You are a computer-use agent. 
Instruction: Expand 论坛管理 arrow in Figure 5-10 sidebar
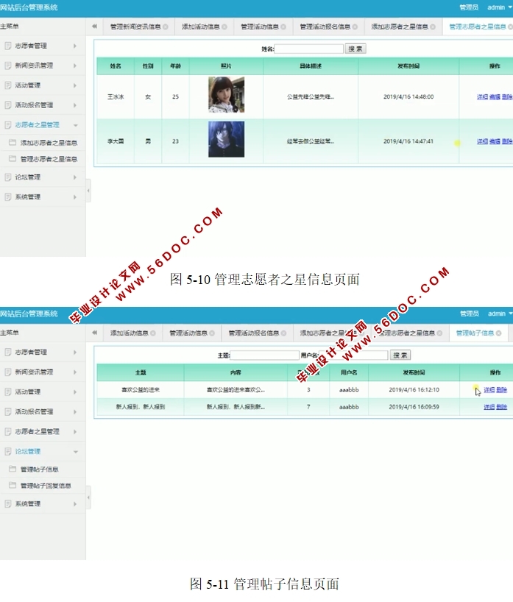75,177
